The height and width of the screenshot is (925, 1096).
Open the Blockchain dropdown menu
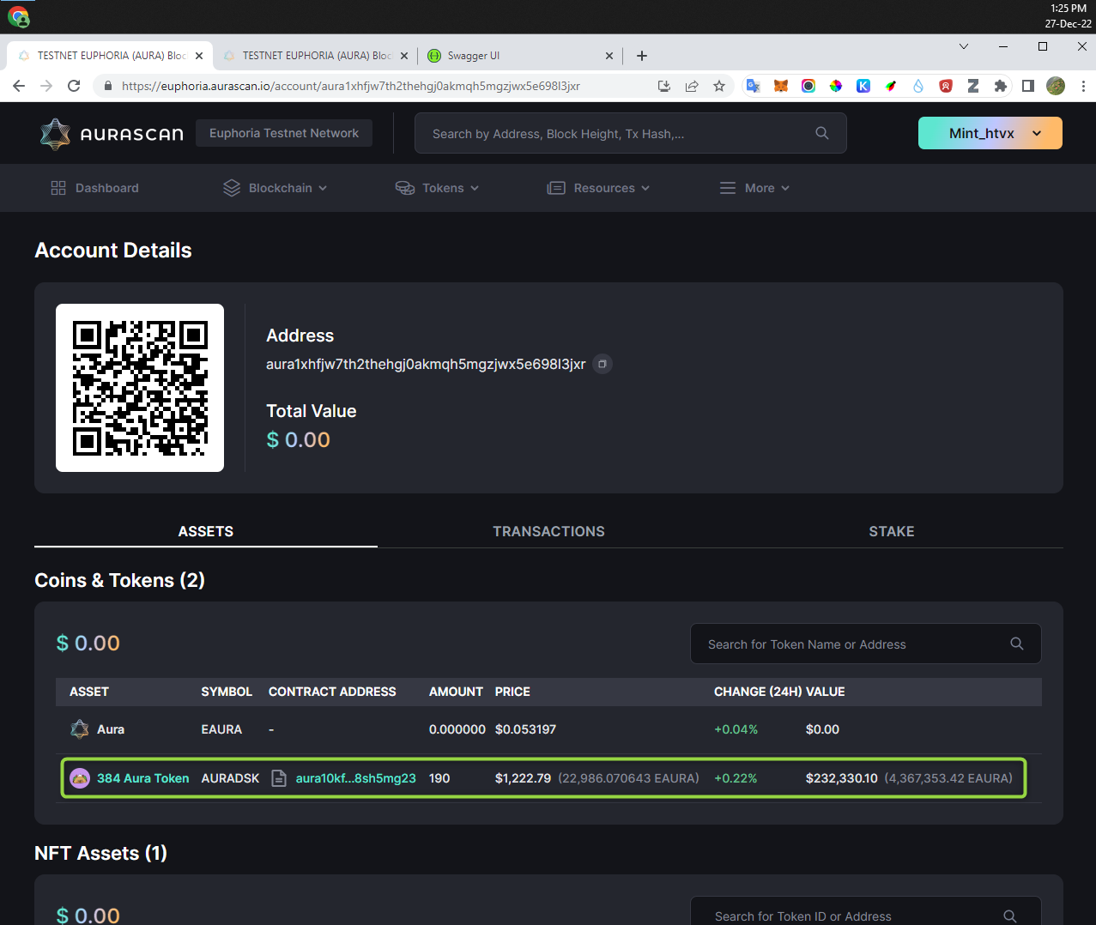275,187
